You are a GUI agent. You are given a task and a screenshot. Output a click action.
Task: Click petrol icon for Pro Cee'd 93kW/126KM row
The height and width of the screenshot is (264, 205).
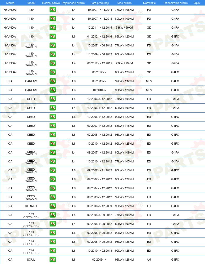53,242
